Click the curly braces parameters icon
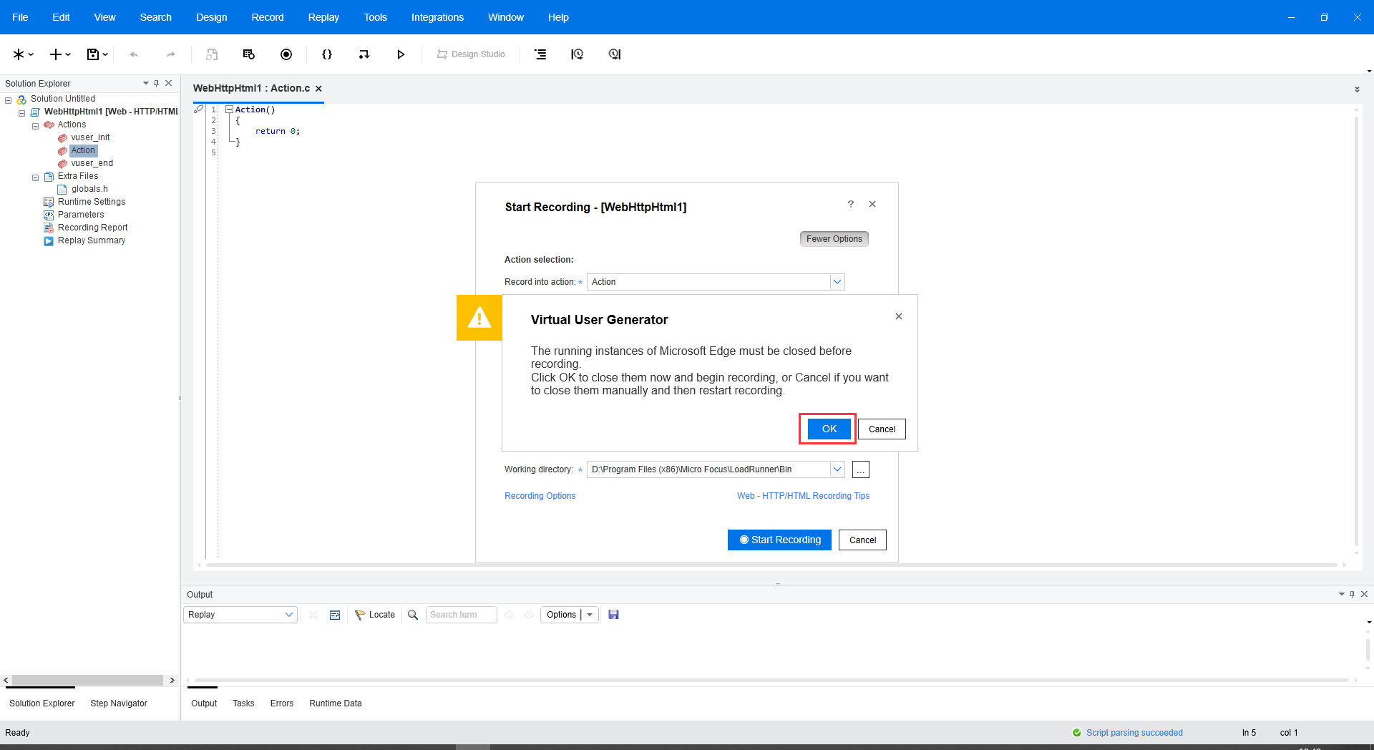The width and height of the screenshot is (1374, 750). pos(327,54)
